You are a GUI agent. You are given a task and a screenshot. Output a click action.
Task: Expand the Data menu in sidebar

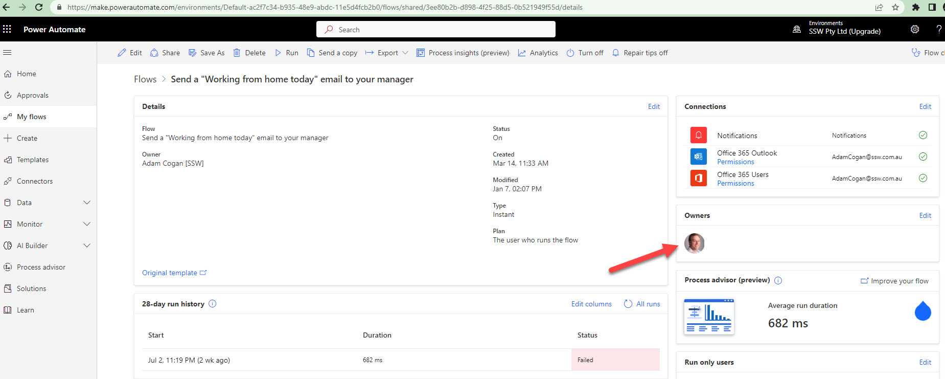[87, 203]
